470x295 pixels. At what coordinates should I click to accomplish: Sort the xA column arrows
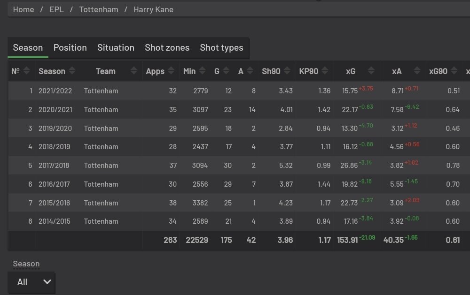[417, 71]
